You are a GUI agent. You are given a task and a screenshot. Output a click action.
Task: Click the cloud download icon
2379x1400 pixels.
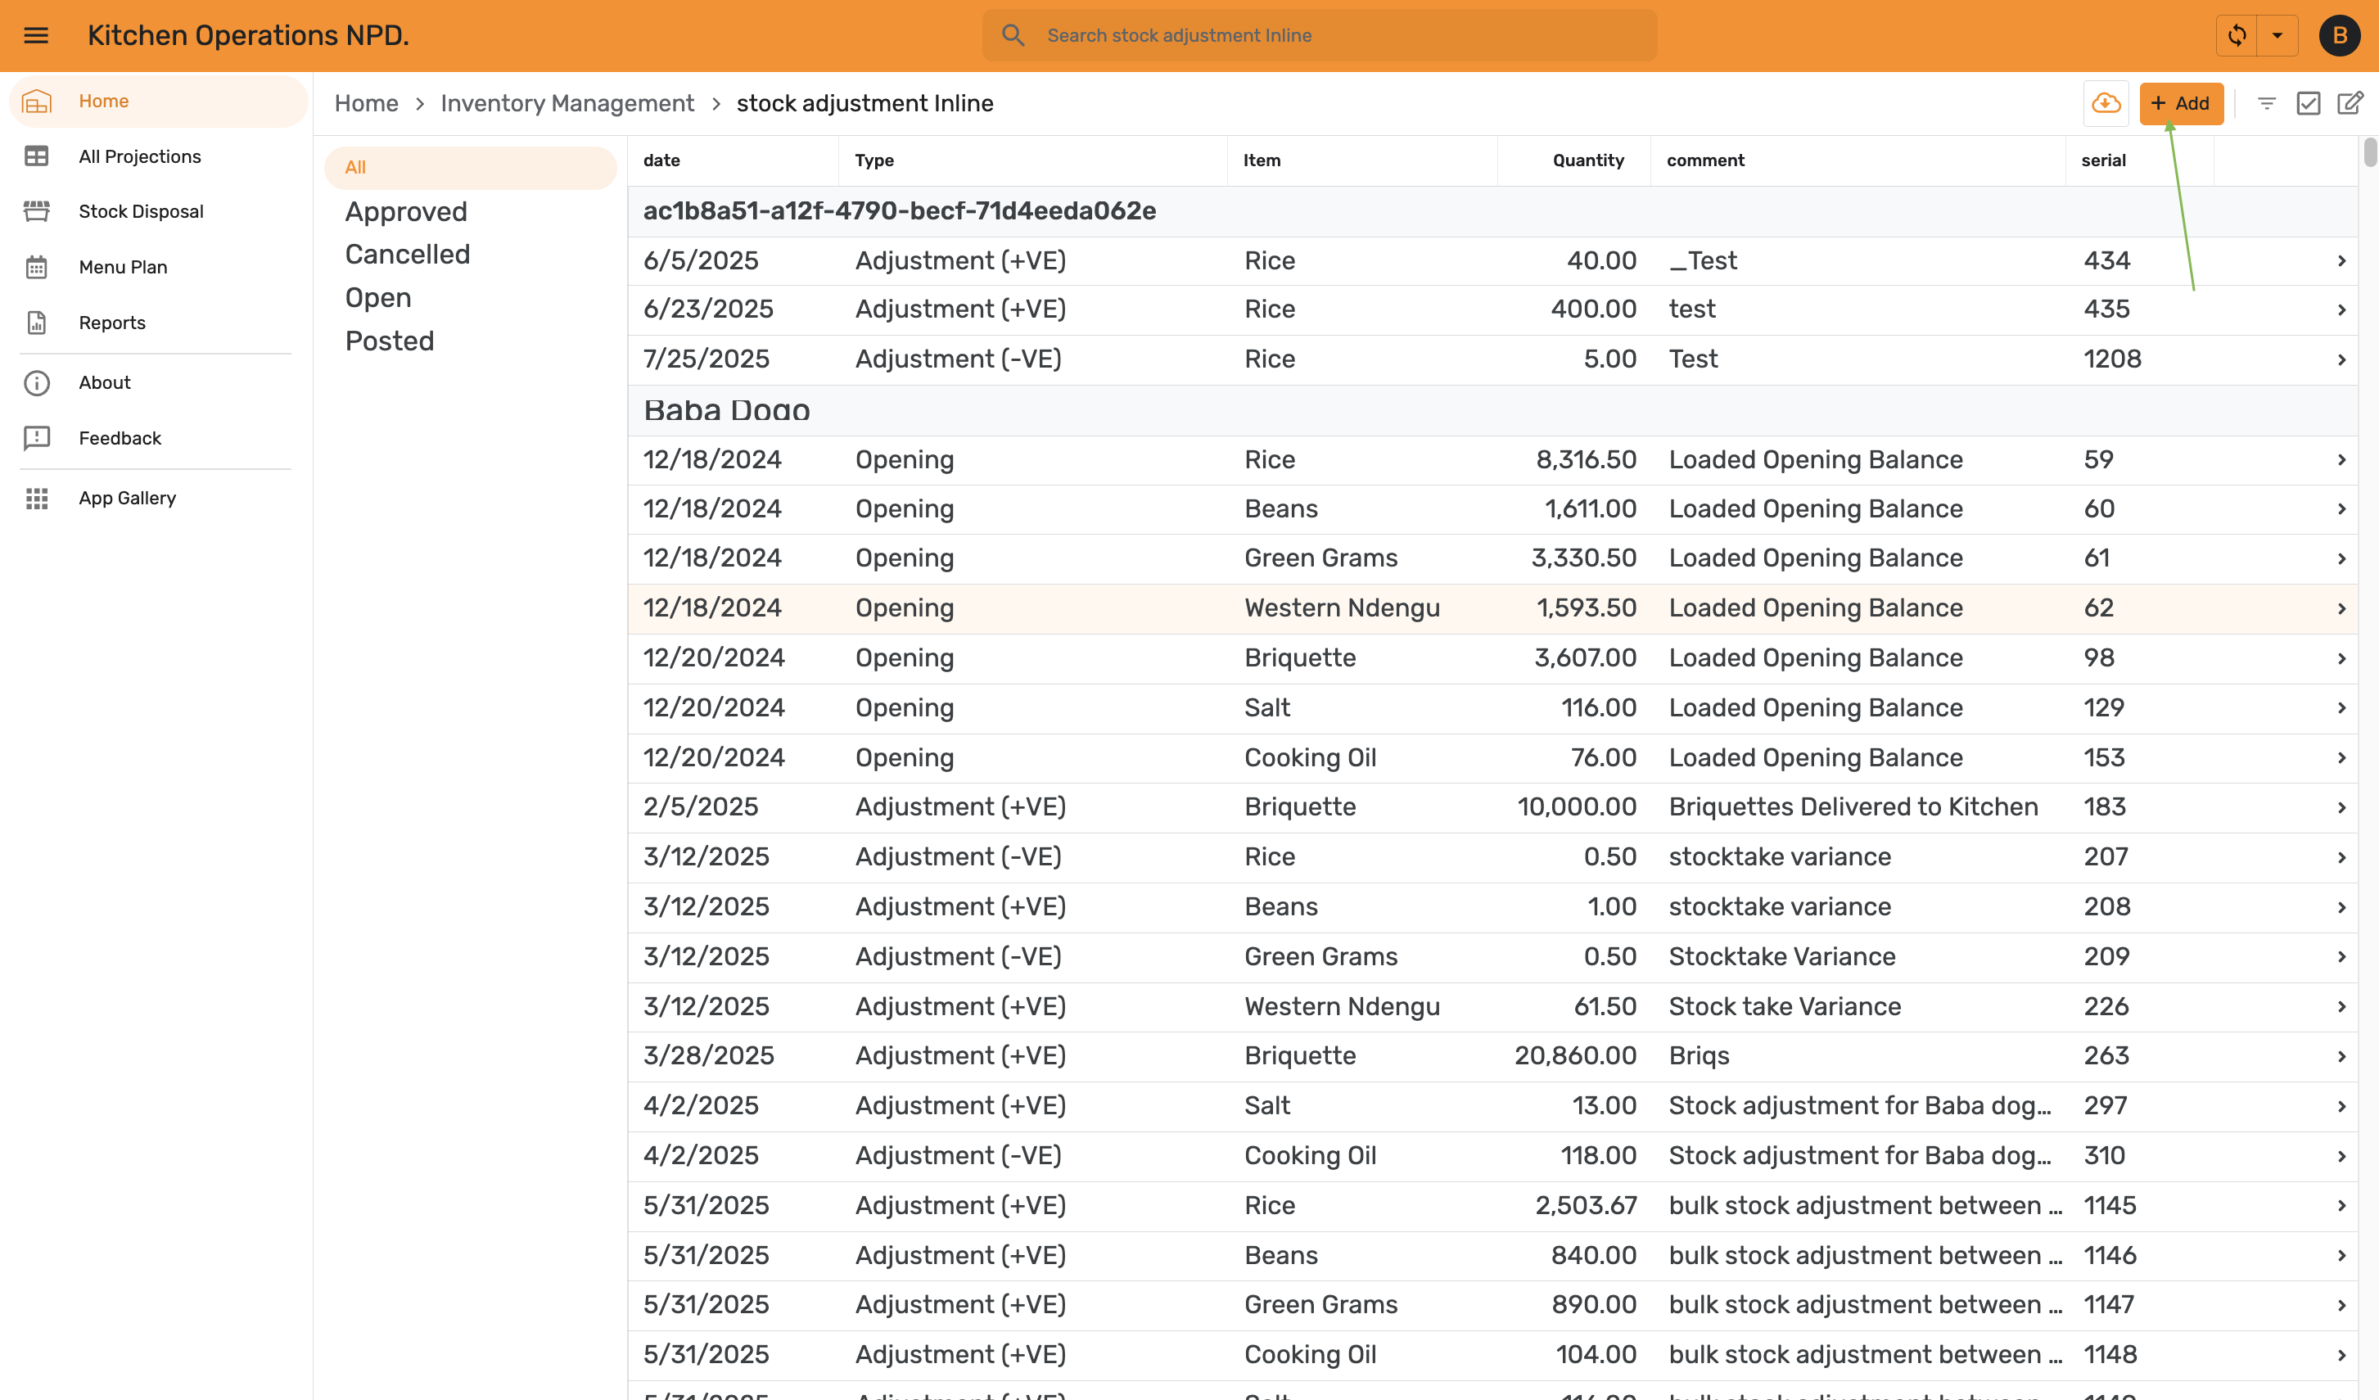coord(2106,103)
